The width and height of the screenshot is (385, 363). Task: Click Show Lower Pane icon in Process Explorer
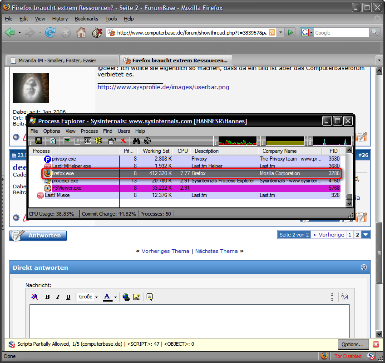tap(88, 141)
